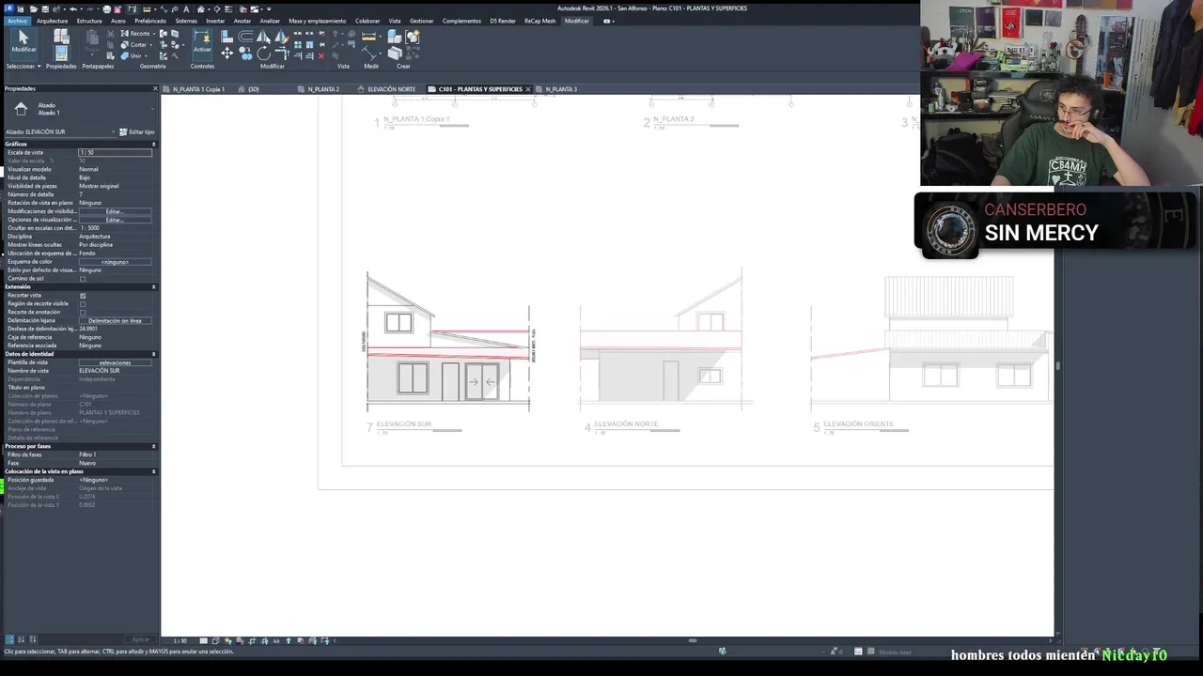Click the Editar tipo button
Viewport: 1203px width, 676px height.
[x=136, y=131]
